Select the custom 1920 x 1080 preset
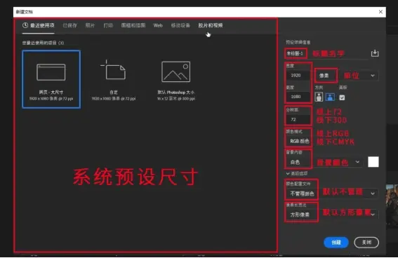398x258 pixels. coord(114,80)
